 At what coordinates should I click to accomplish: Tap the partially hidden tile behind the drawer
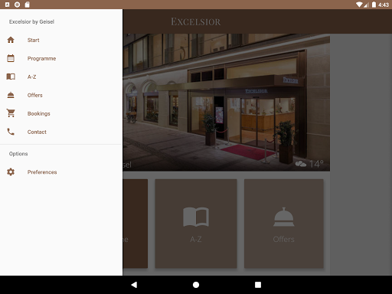click(136, 224)
